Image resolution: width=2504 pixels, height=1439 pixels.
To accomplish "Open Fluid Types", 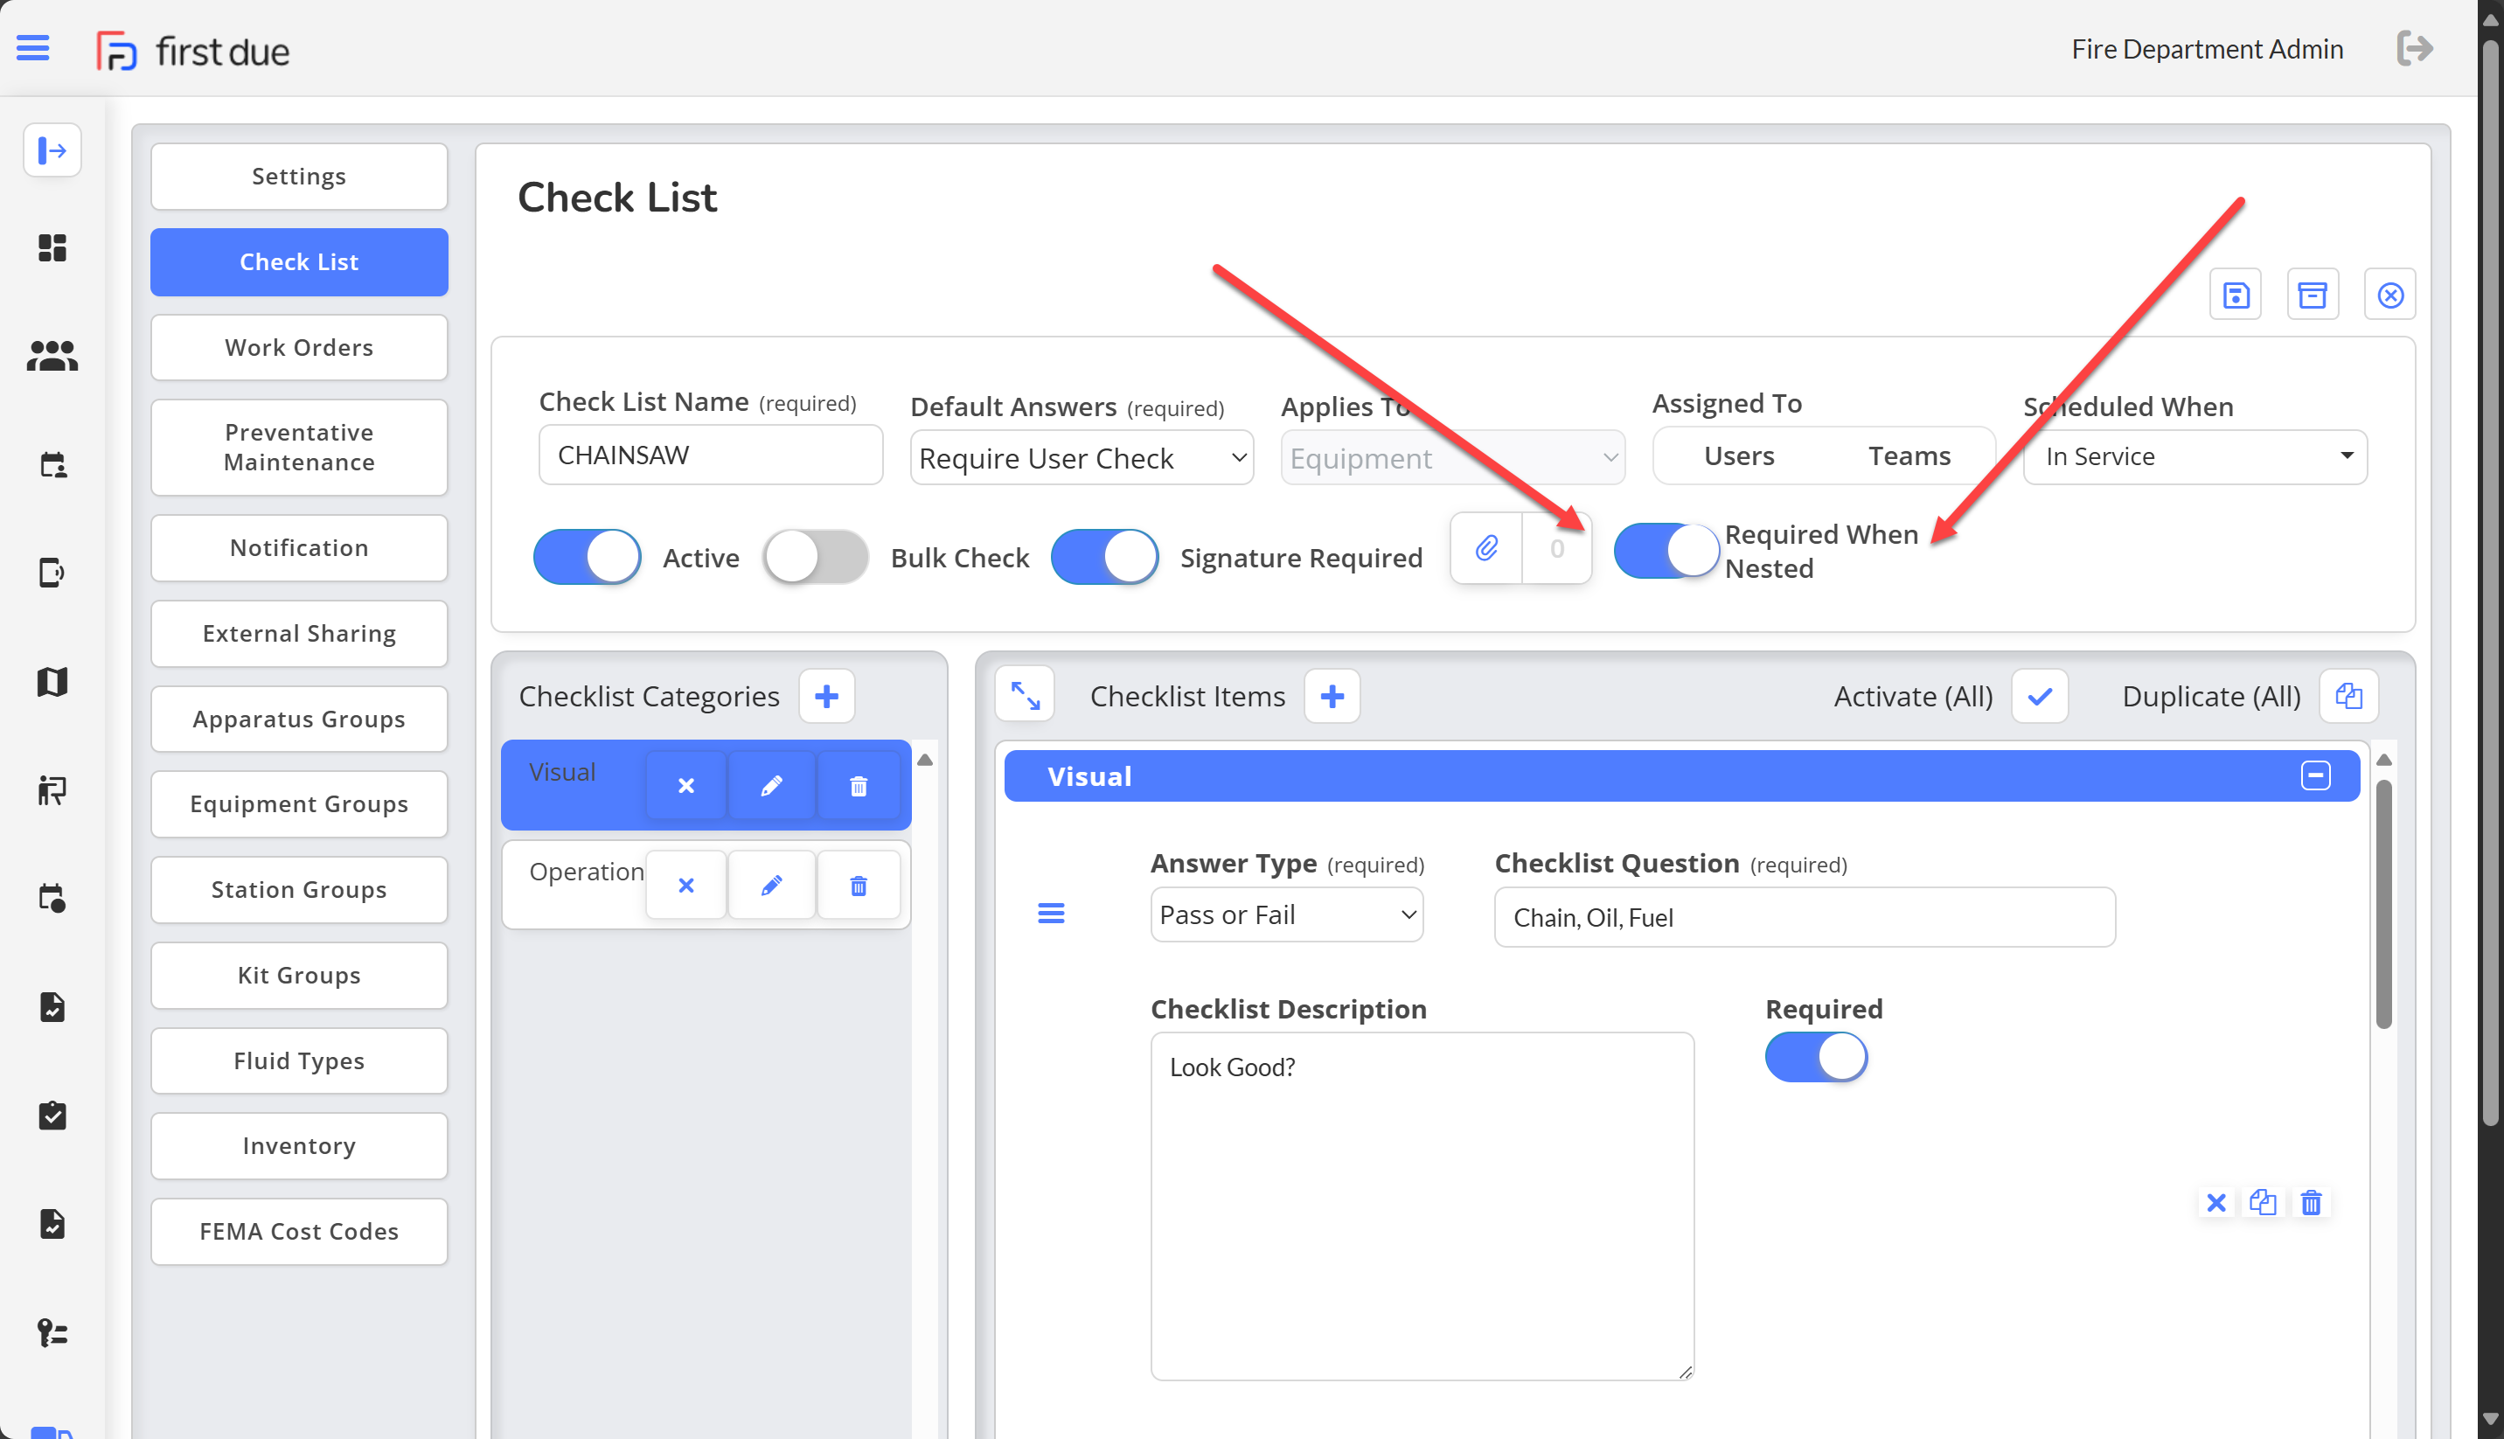I will 298,1060.
